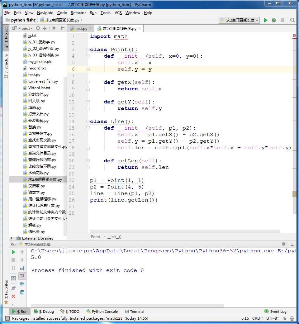Viewport: 299px width, 324px height.
Task: Open the Project view dropdown
Action: [x=25, y=28]
